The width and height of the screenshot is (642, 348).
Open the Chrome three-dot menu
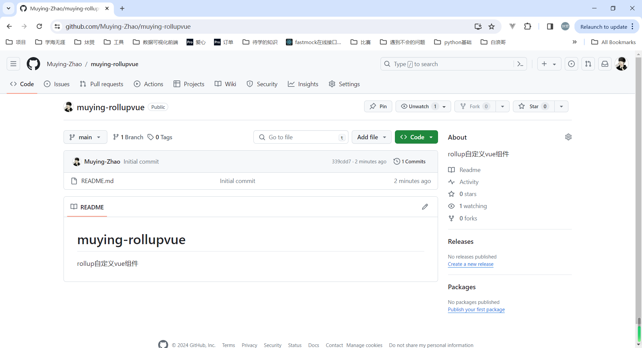(x=633, y=26)
